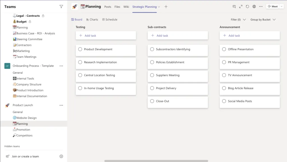Open more options for Product Launch team
This screenshot has height=162, width=287.
(61, 105)
